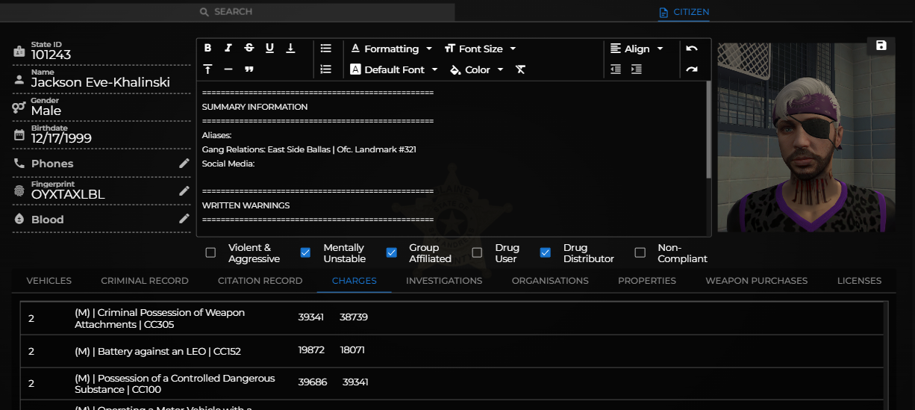The image size is (915, 410).
Task: Apply subscript formatting icon
Action: (290, 48)
